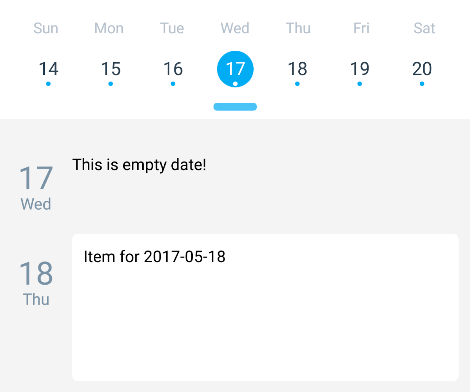The image size is (470, 392).
Task: Tap the event dot below date 14
Action: [48, 83]
